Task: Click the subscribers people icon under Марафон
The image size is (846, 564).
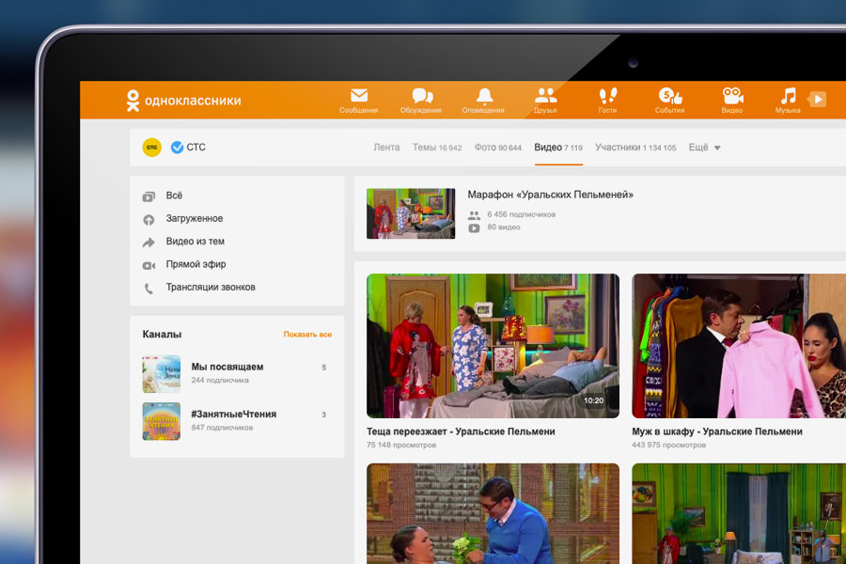Action: click(474, 215)
